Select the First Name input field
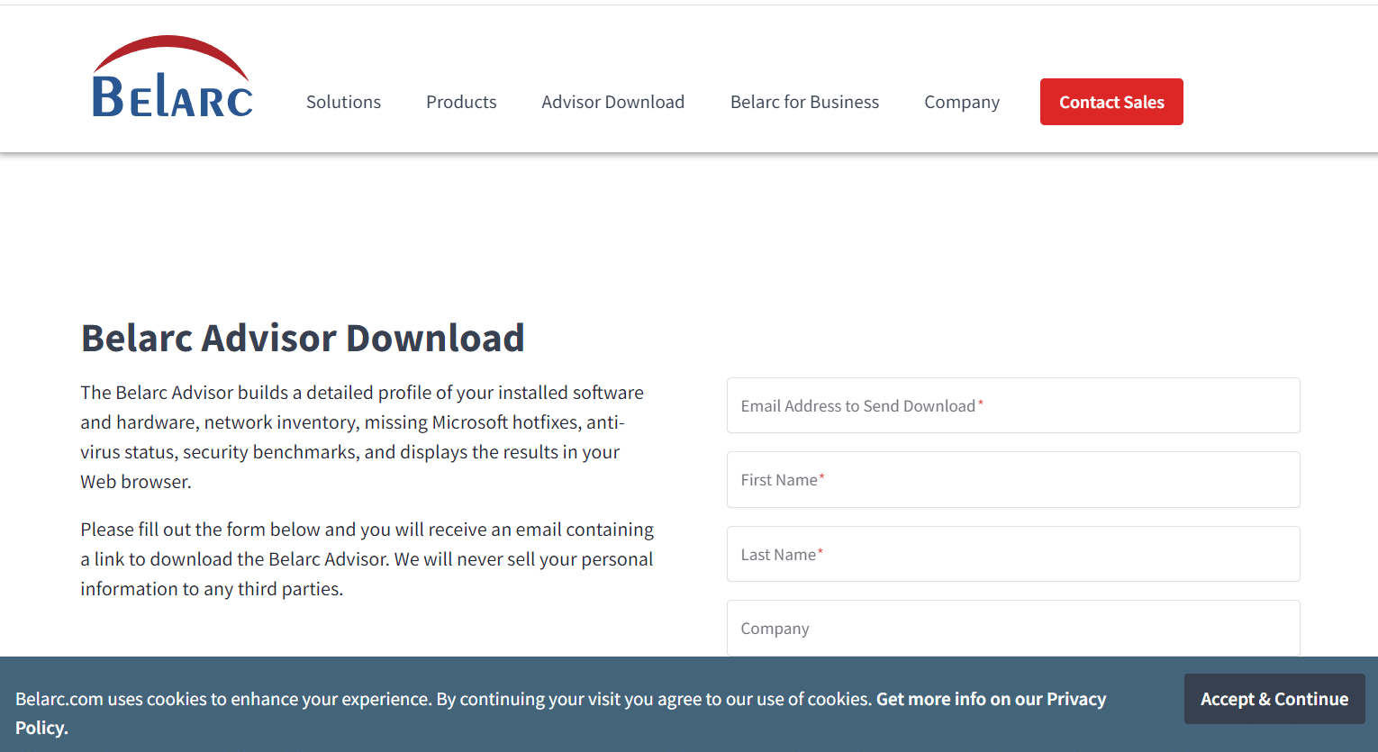 (x=1013, y=480)
